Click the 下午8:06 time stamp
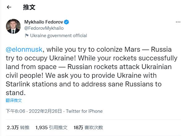 click(x=15, y=111)
